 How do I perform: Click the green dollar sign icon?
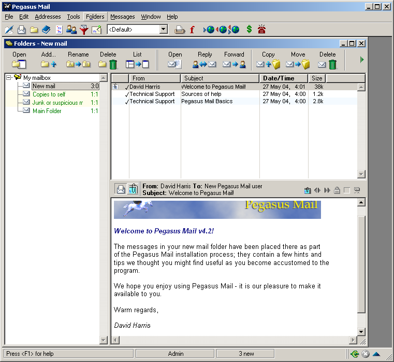[249, 29]
